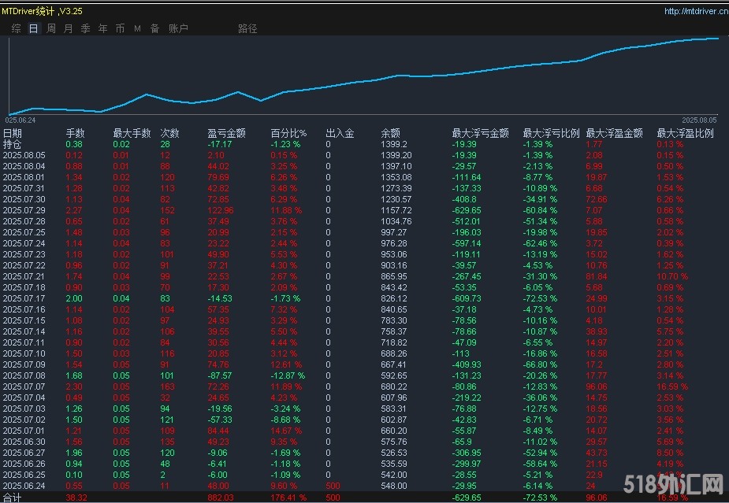This screenshot has height=503, width=729.
Task: Switch to the 月 monthly tab
Action: [68, 28]
